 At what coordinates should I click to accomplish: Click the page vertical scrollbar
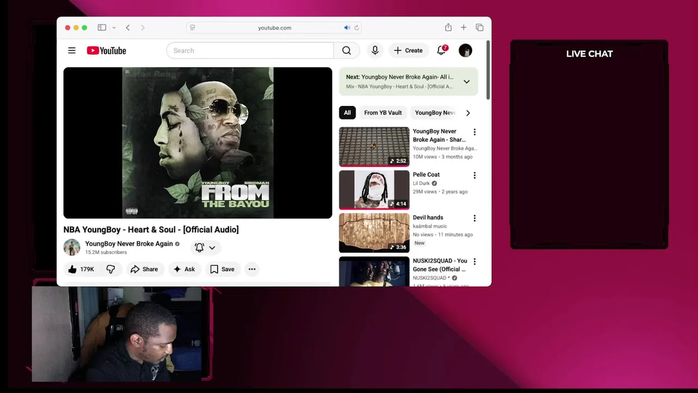tap(489, 69)
